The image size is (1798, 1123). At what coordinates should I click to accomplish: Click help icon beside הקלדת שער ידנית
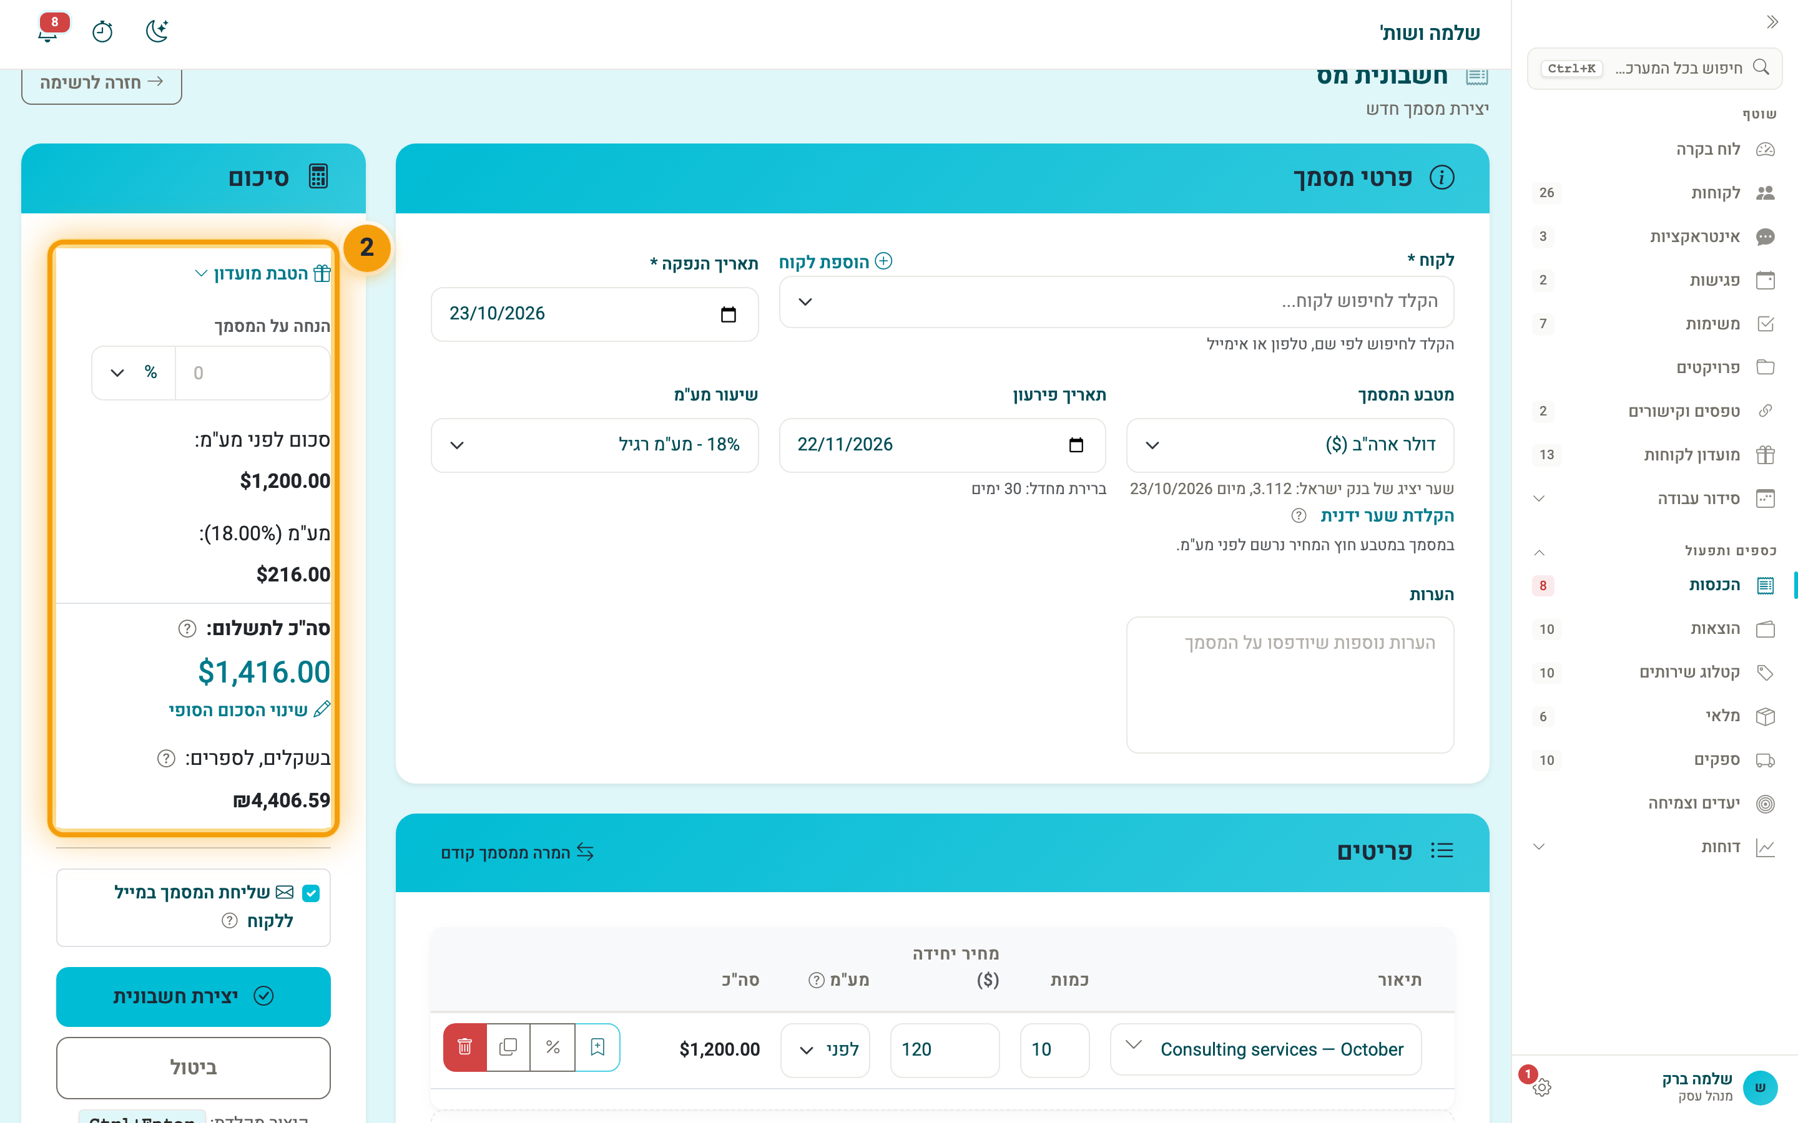(1299, 515)
